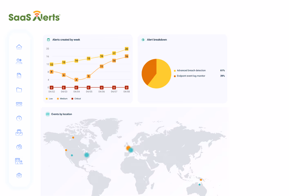Toggle the Critical series legend item
Screen dimensions: 289x196
tap(76, 99)
